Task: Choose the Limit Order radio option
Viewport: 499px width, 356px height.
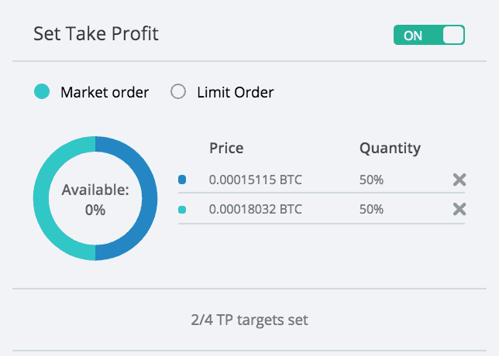Action: pos(178,91)
